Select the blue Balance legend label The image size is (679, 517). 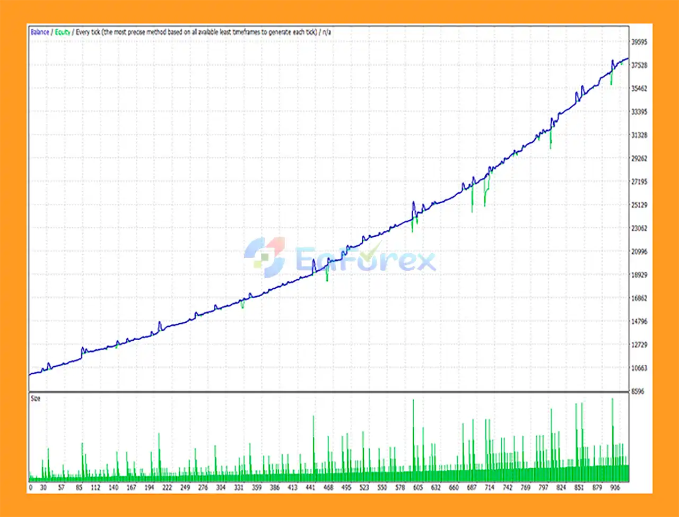click(40, 32)
